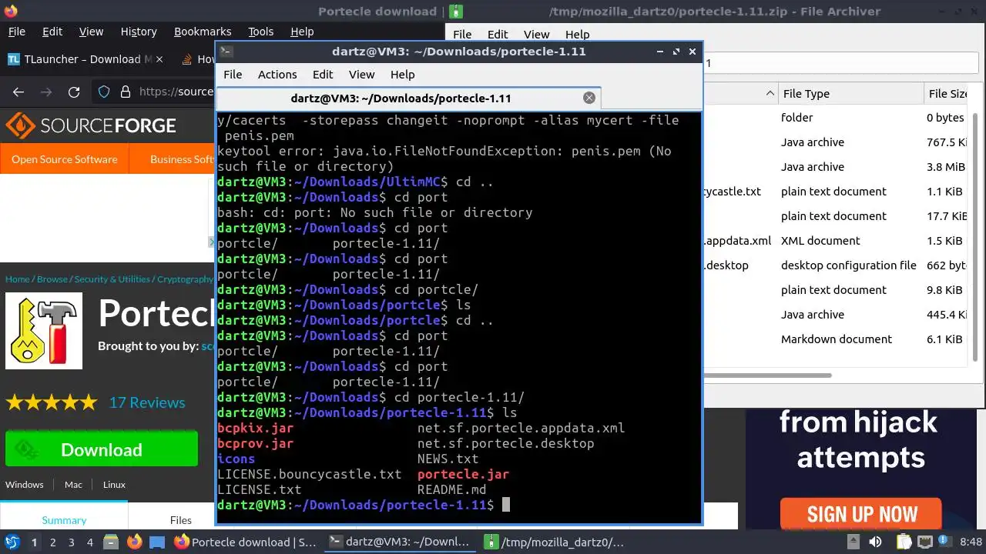This screenshot has width=986, height=554.
Task: Open terminal Edit menu
Action: point(323,75)
